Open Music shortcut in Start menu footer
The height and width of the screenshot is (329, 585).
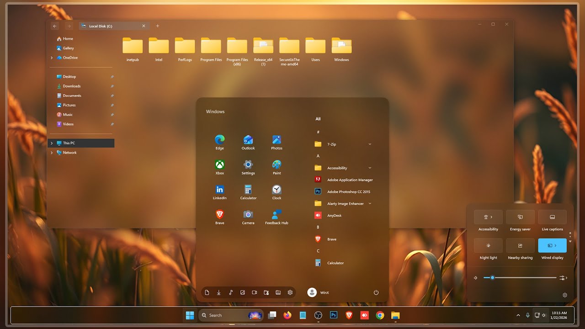231,292
